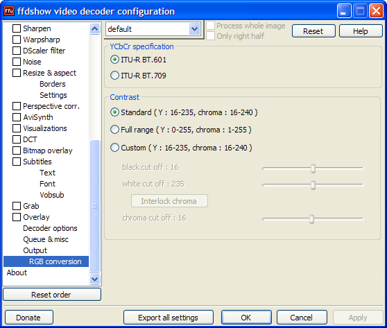
Task: Click the scroll up arrow in filter list
Action: click(x=95, y=29)
